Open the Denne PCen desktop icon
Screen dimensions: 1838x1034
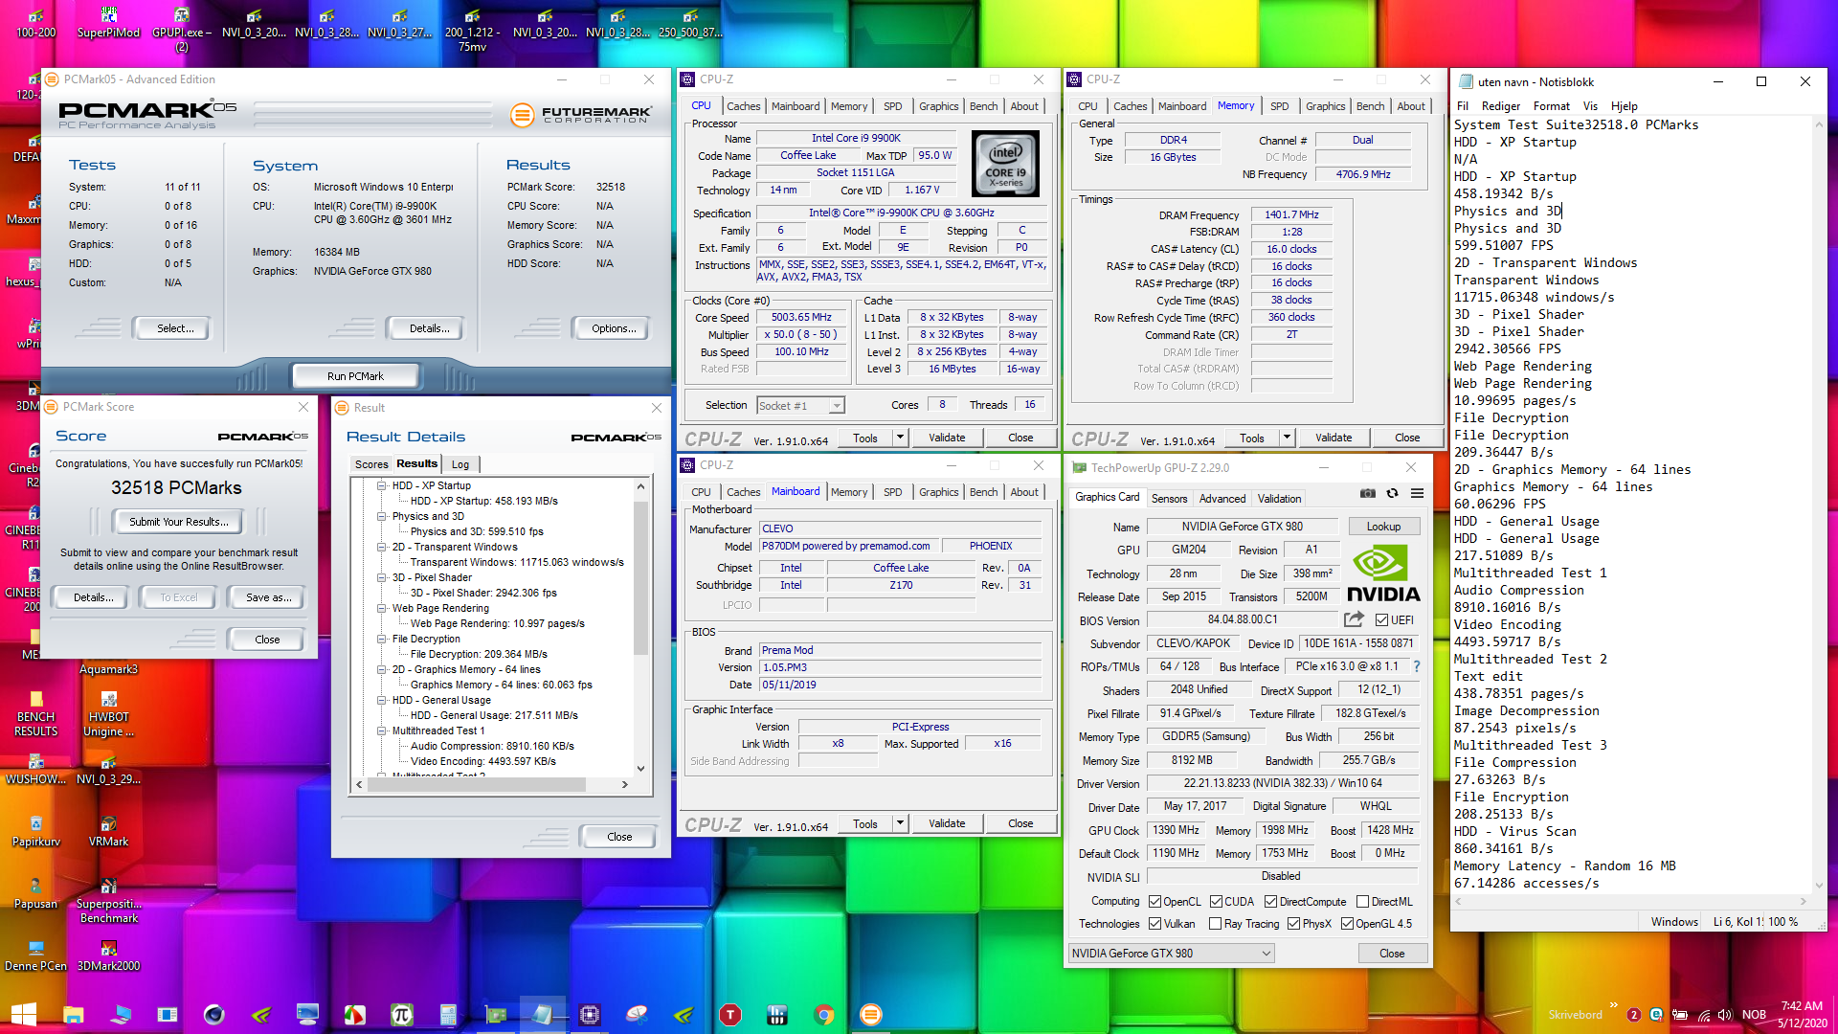click(x=35, y=955)
